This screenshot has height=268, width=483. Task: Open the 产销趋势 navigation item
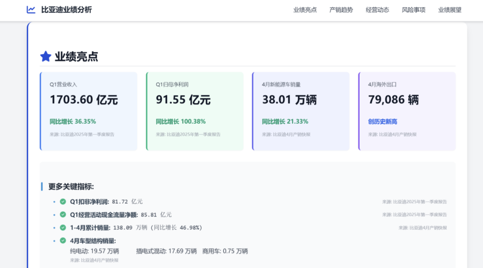coord(342,9)
